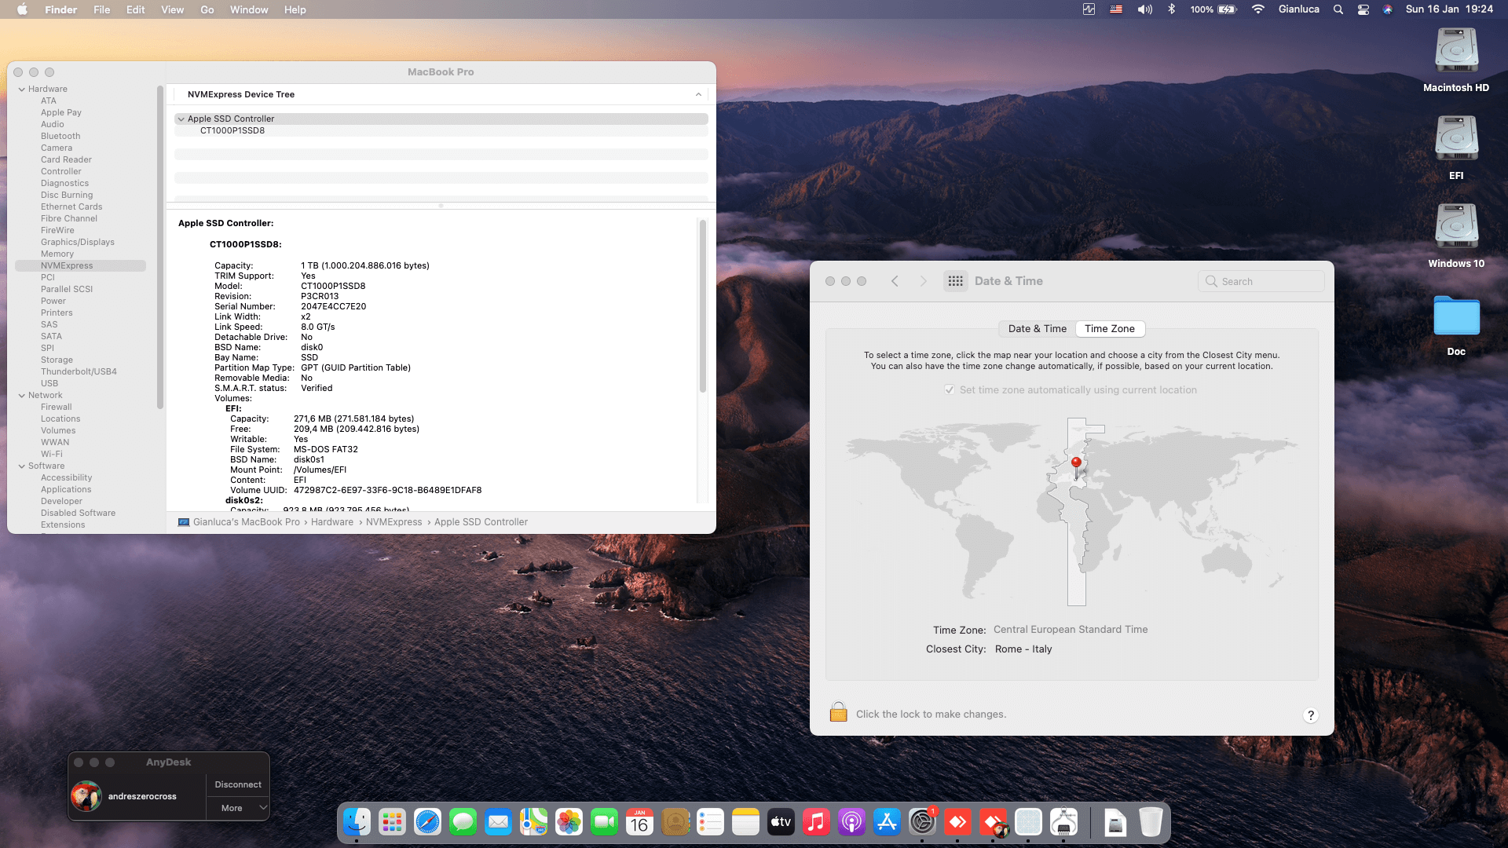The image size is (1508, 848).
Task: Click the details pane vertical scrollbar
Action: click(x=702, y=306)
